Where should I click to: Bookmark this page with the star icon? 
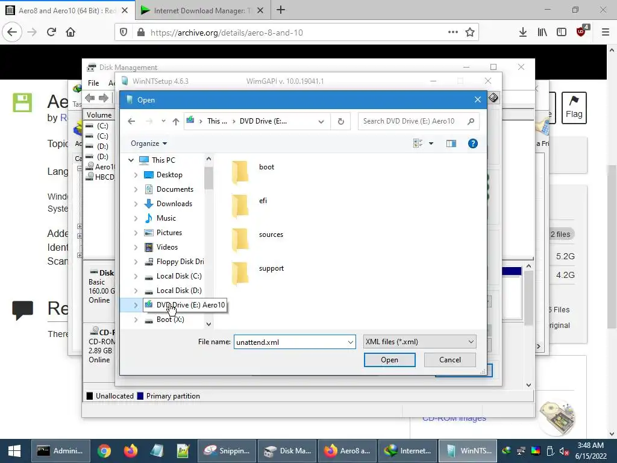(x=470, y=33)
